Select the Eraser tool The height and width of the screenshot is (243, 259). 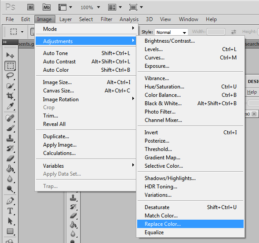10,158
